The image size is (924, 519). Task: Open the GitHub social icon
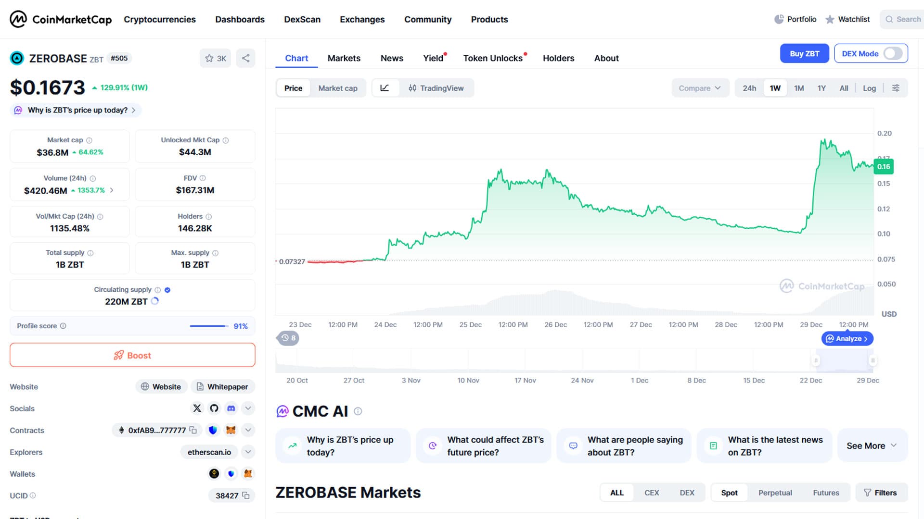click(x=214, y=408)
